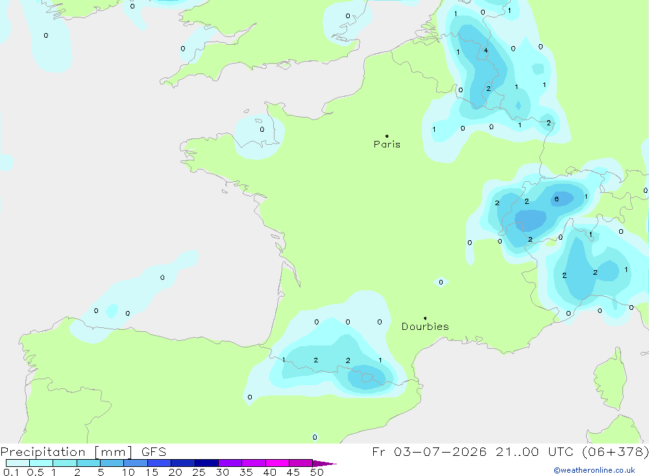Pick the 45–50 mm legend swatch
The image size is (649, 476).
tap(300, 463)
